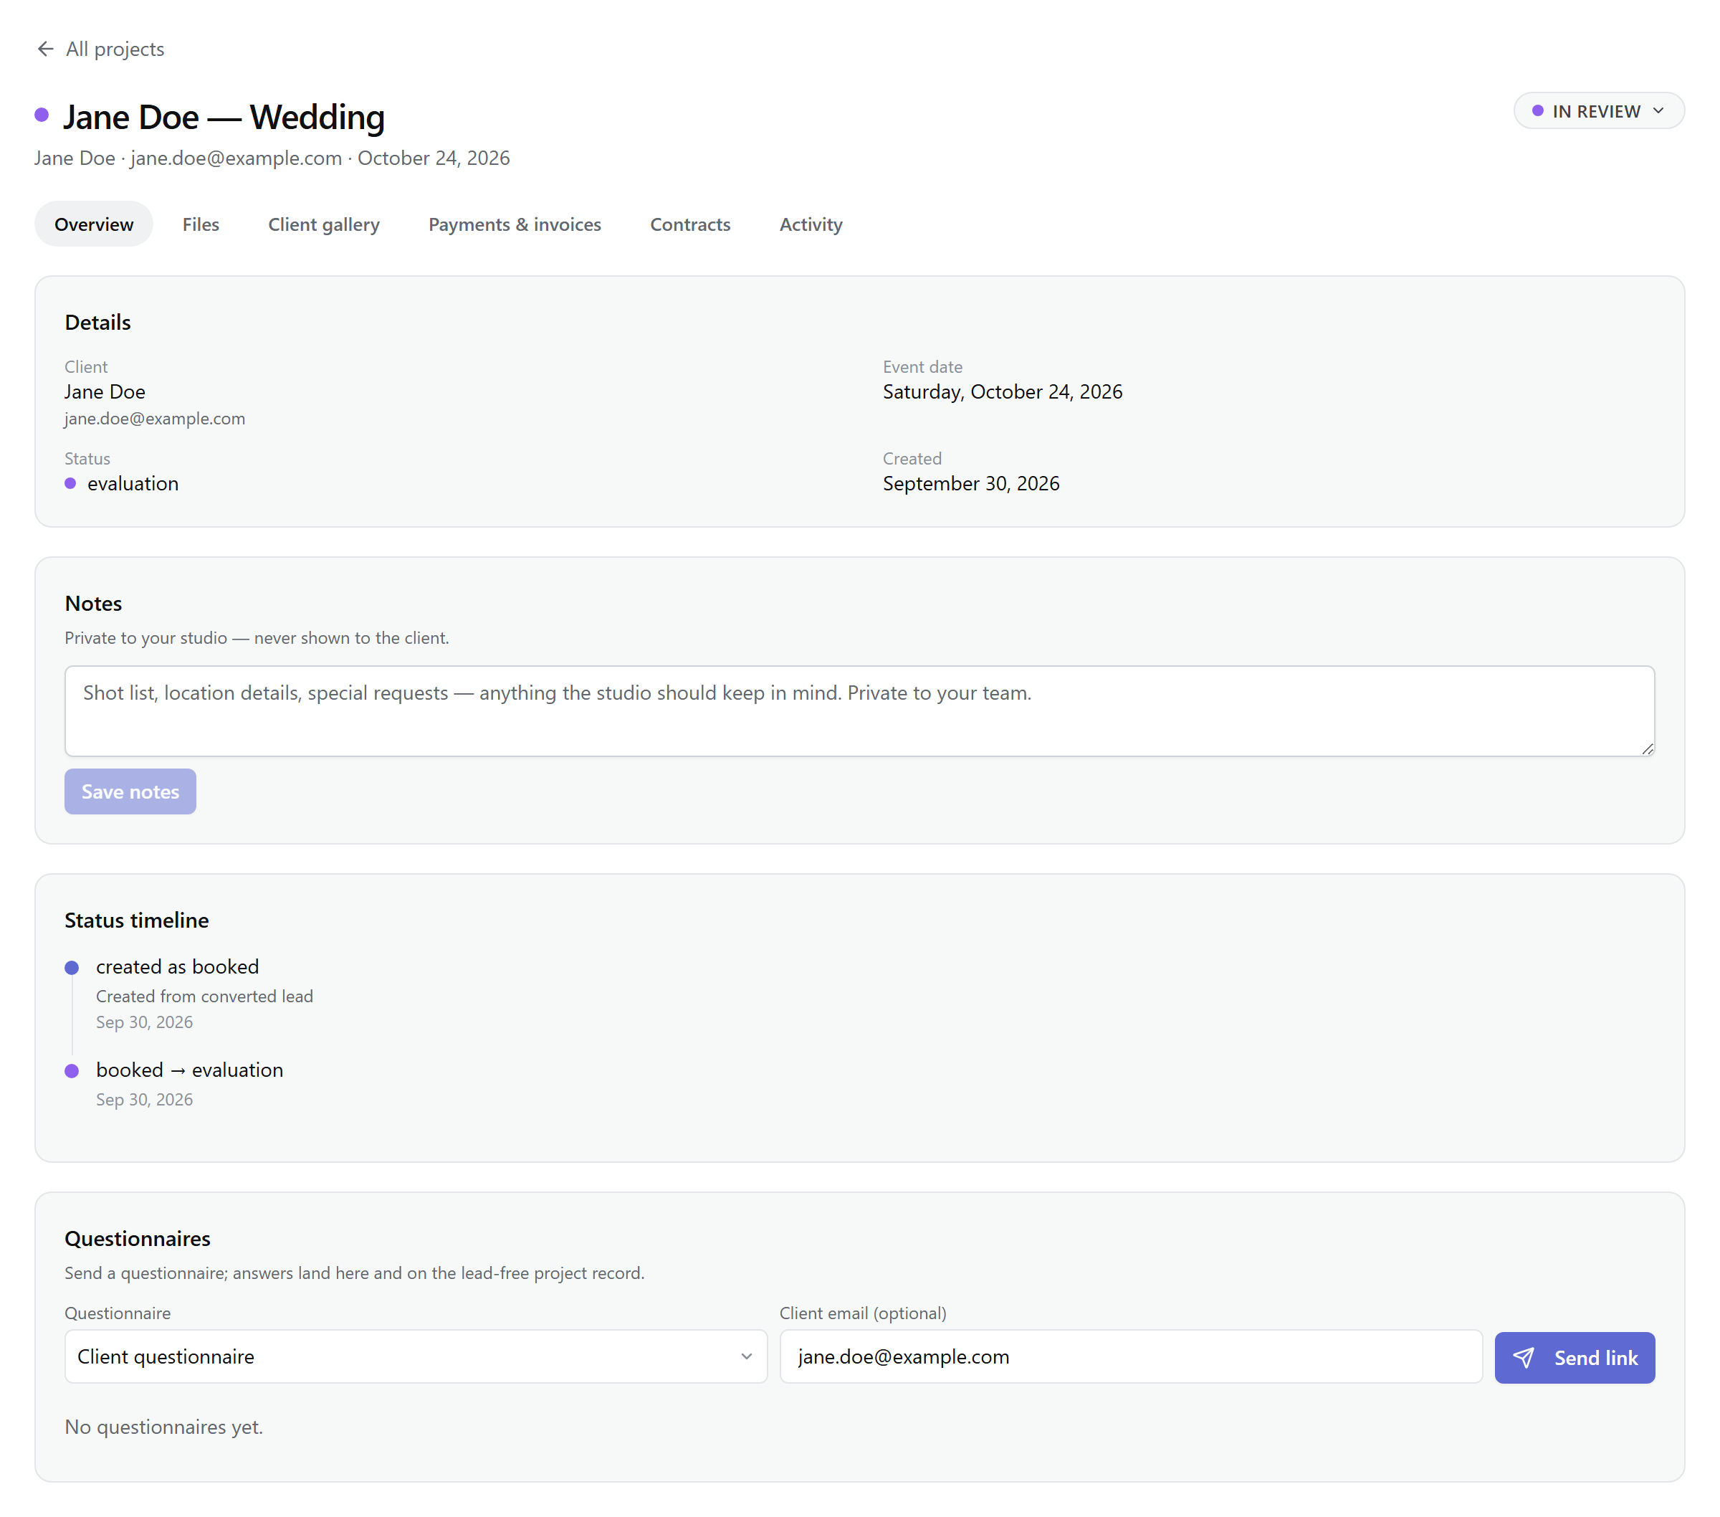Click the Saturday, October 24, 2026 event date
The width and height of the screenshot is (1720, 1517).
tap(1002, 391)
